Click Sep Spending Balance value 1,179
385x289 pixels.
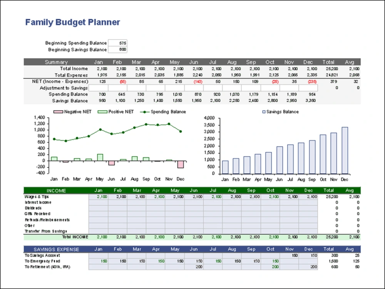coord(254,94)
